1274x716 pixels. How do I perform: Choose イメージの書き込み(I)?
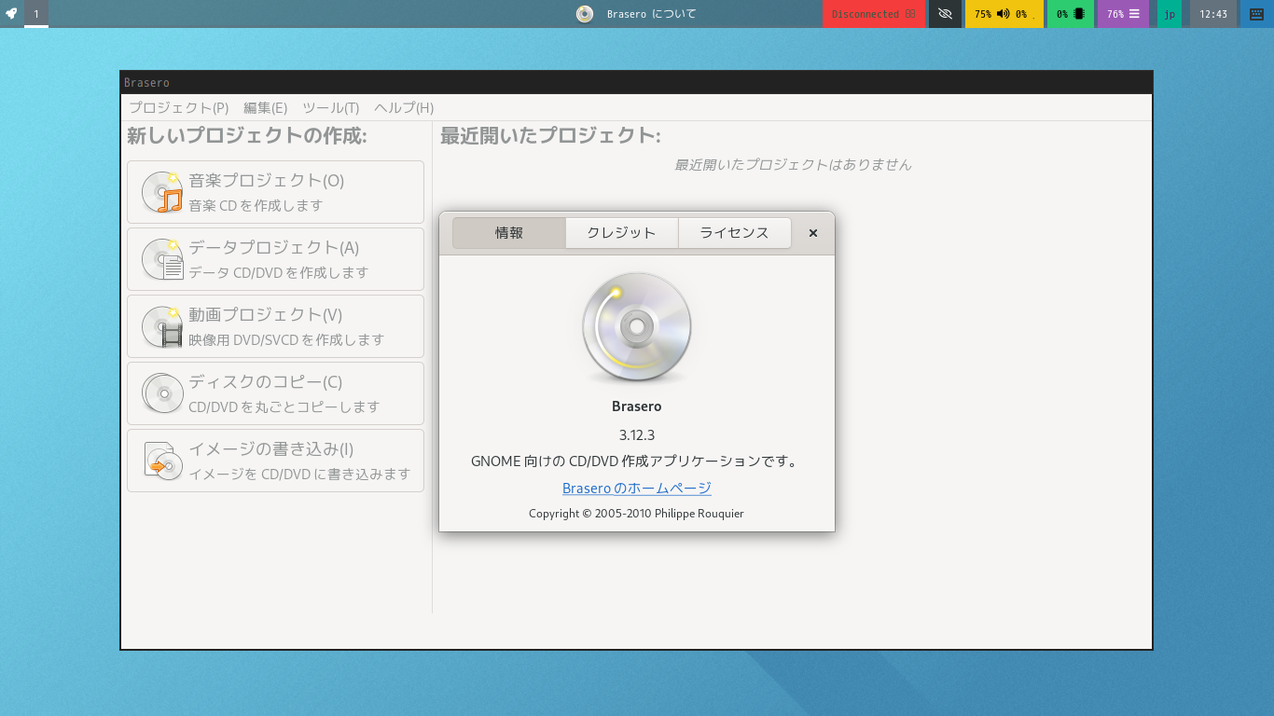275,461
